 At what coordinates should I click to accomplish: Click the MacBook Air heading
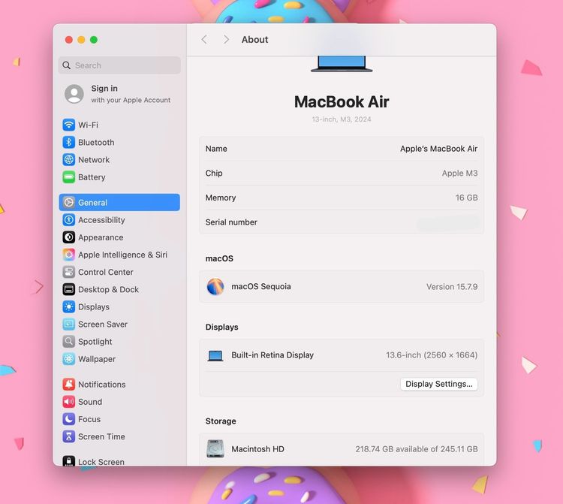click(x=342, y=102)
